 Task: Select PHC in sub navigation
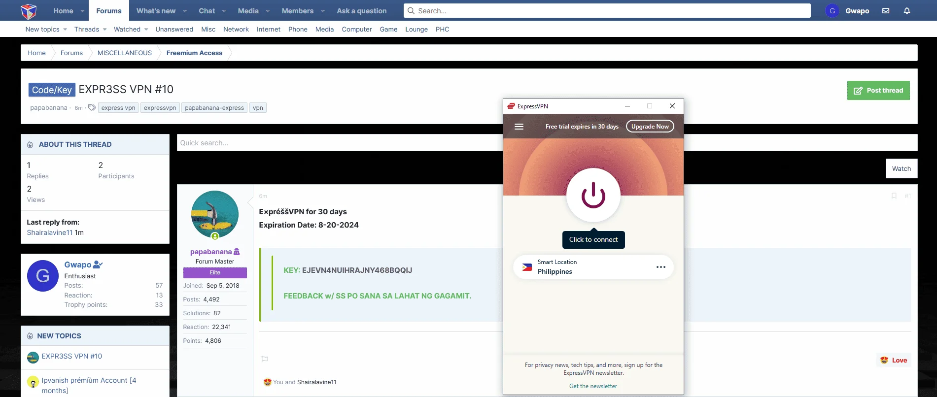[x=443, y=30]
